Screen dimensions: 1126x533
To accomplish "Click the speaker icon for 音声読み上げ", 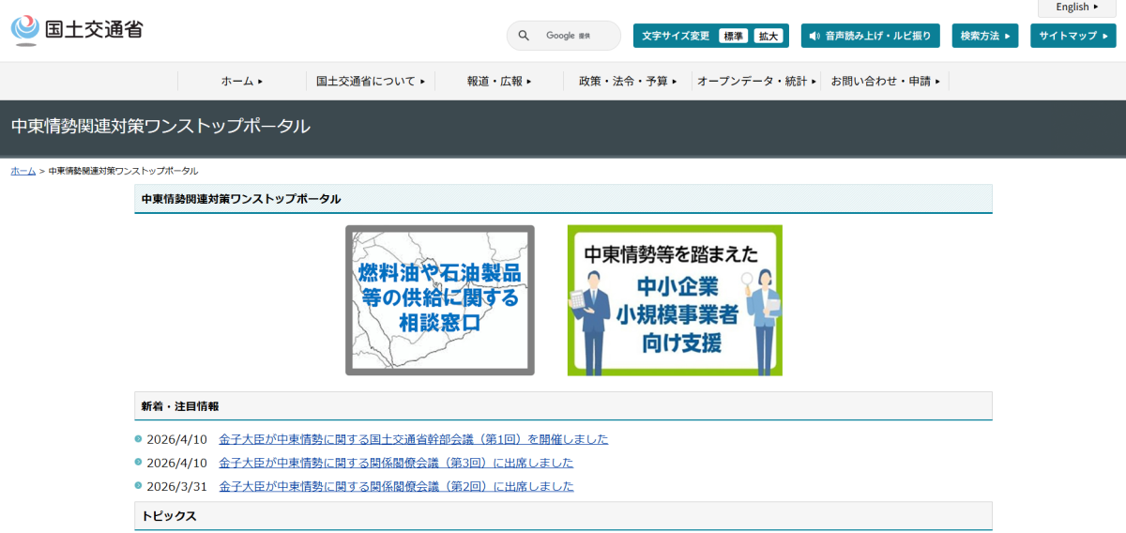I will pyautogui.click(x=814, y=36).
